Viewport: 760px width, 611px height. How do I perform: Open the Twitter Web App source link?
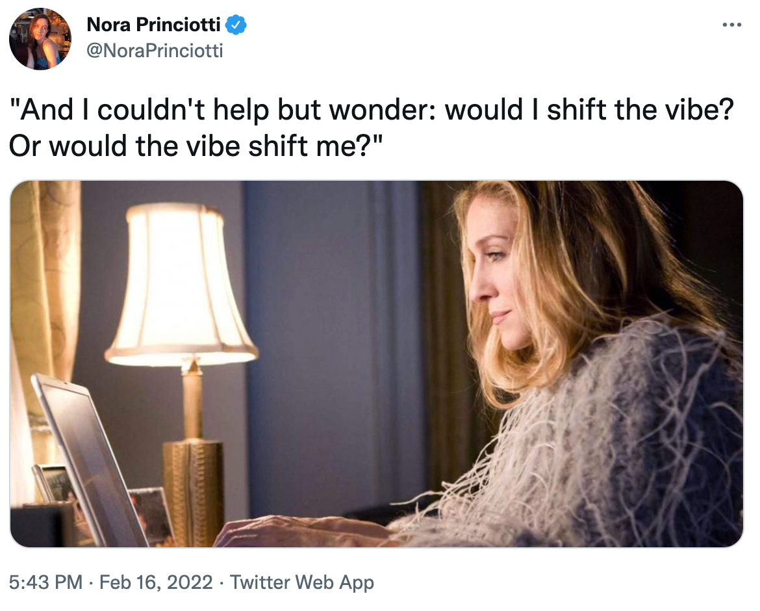[302, 582]
